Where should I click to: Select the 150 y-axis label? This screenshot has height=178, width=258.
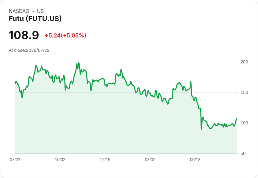244,93
